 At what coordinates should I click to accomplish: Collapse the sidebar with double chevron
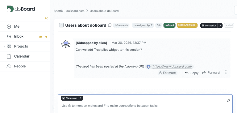coord(46,18)
